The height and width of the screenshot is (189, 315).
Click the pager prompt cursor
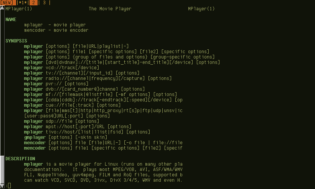coord(9,186)
